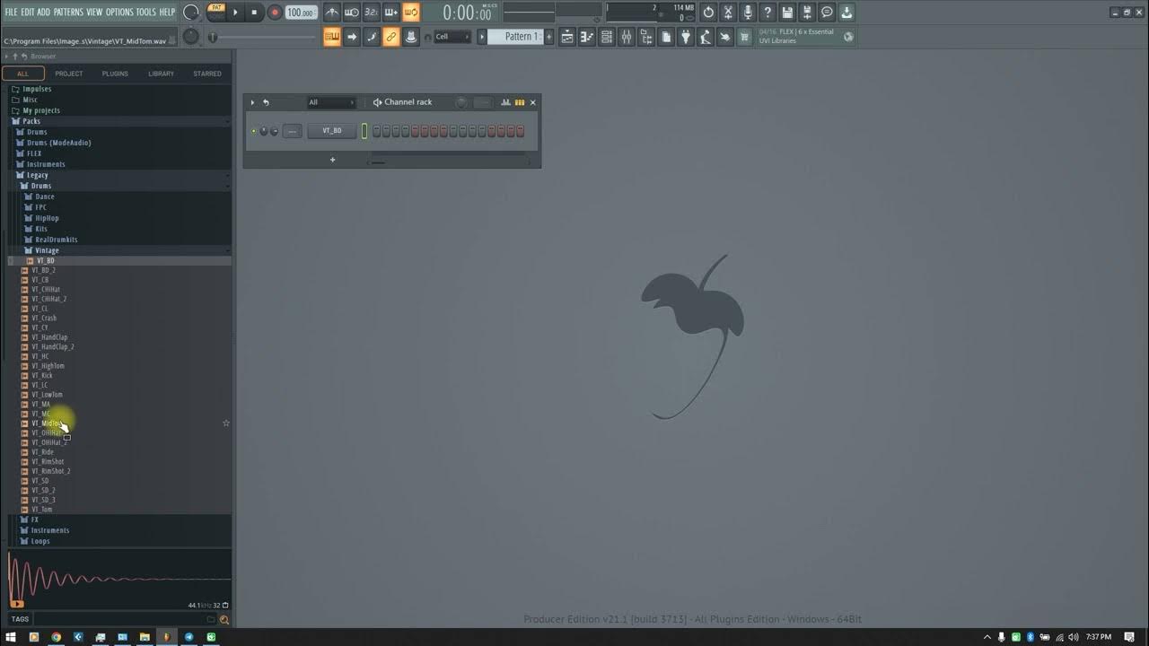
Task: Click the Save project floppy icon
Action: [x=787, y=13]
